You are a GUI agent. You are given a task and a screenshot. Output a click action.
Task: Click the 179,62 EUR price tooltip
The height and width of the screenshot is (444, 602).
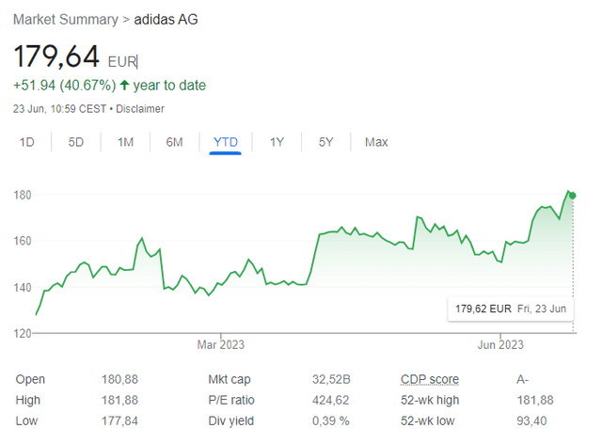511,309
